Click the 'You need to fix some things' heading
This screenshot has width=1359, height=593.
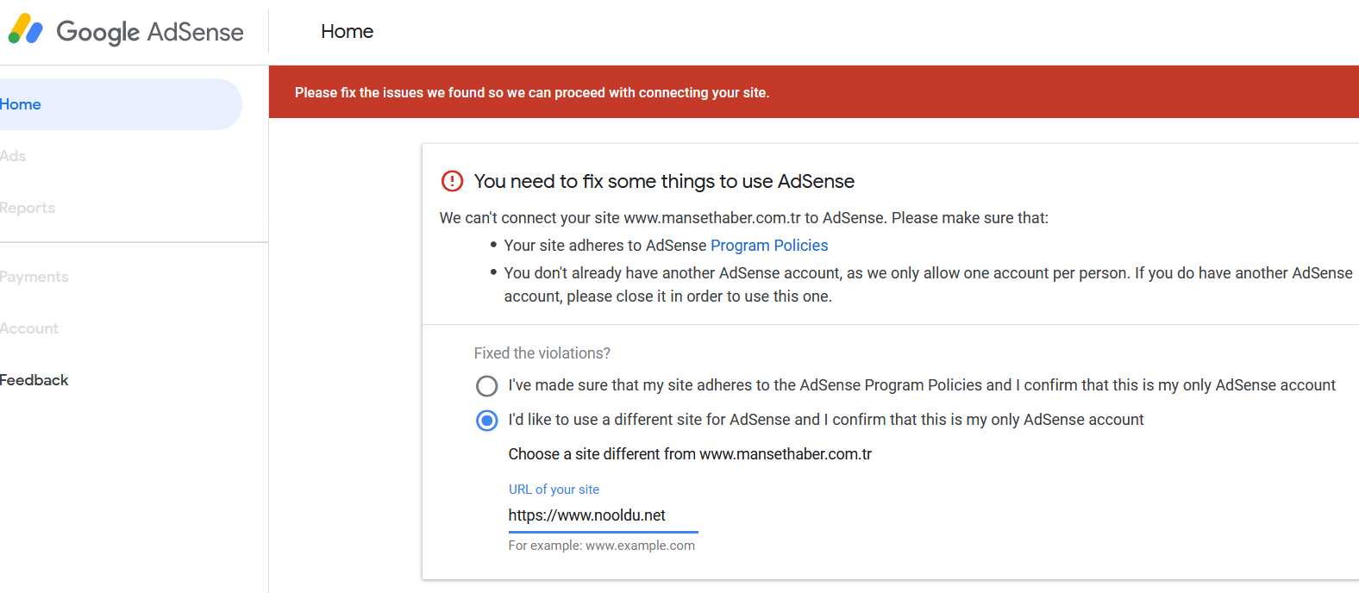coord(664,181)
